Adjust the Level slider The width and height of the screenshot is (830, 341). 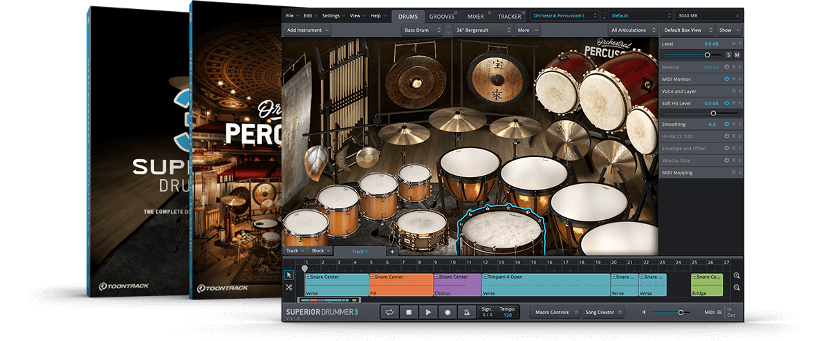click(x=692, y=55)
